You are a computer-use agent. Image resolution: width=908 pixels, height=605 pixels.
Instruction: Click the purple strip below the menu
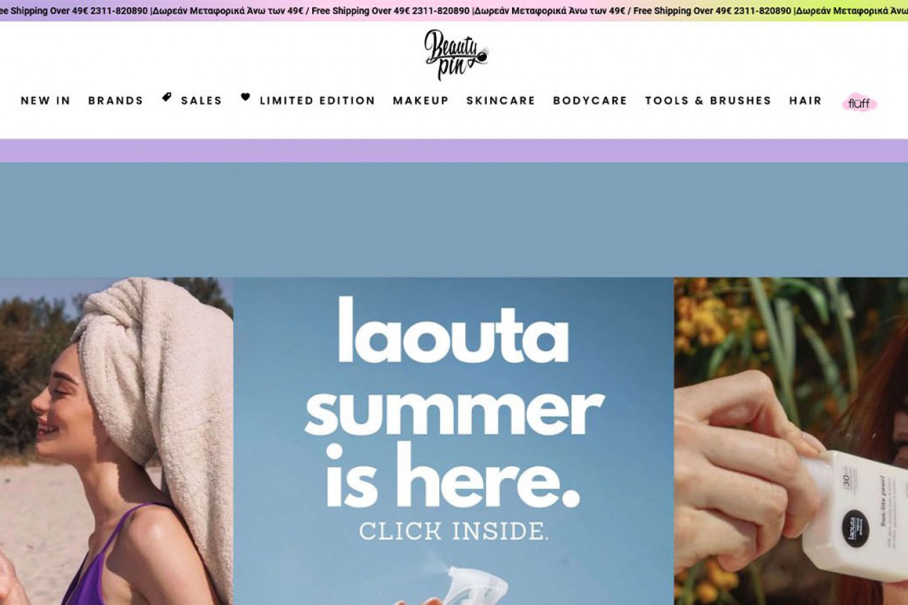click(454, 151)
